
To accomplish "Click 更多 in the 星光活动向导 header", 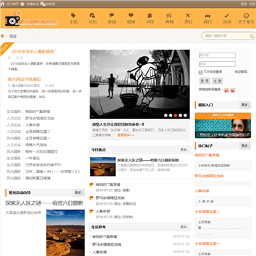I will point(79,193).
